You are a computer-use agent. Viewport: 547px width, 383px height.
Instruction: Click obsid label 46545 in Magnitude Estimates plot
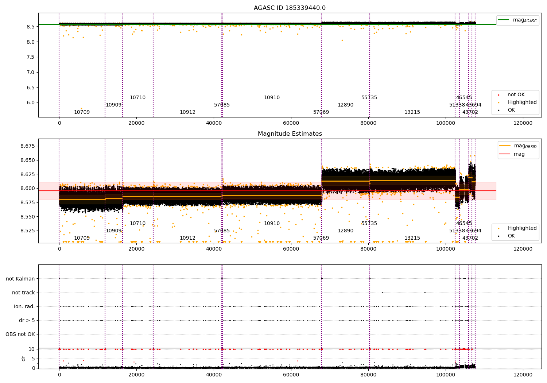[x=464, y=224]
